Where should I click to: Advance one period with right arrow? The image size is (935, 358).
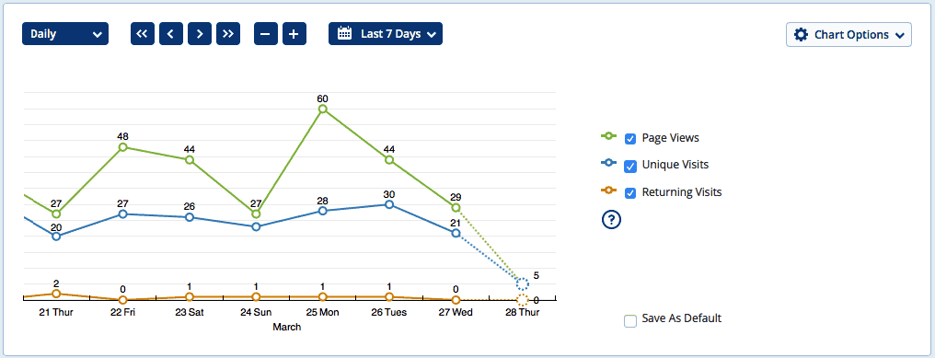[200, 34]
